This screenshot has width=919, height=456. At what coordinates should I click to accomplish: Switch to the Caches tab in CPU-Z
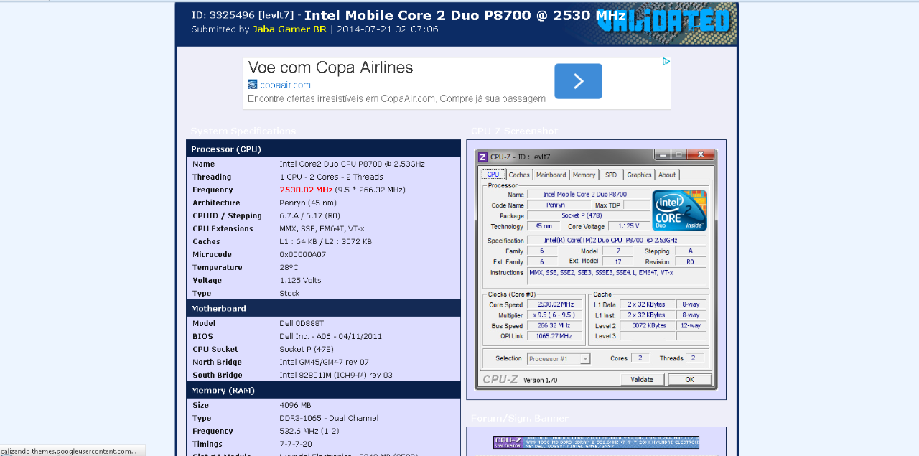[519, 175]
